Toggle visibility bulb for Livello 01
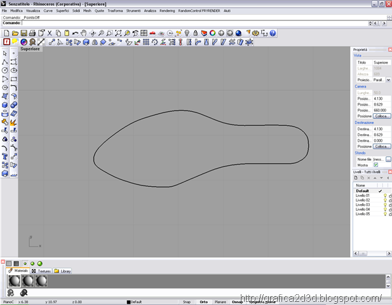Image resolution: width=392 pixels, height=305 pixels. point(385,196)
